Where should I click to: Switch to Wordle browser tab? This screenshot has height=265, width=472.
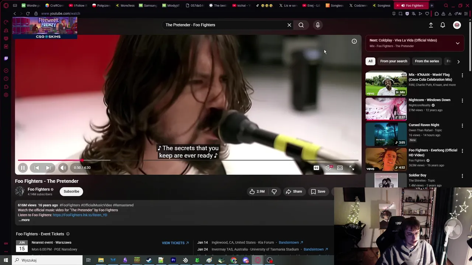(31, 6)
